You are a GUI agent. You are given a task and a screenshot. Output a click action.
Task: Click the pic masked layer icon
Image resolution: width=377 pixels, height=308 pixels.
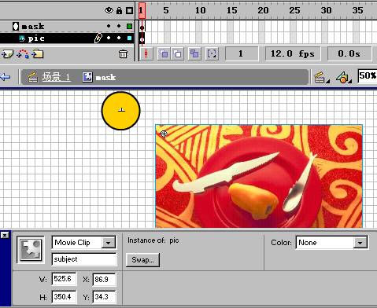pos(22,38)
